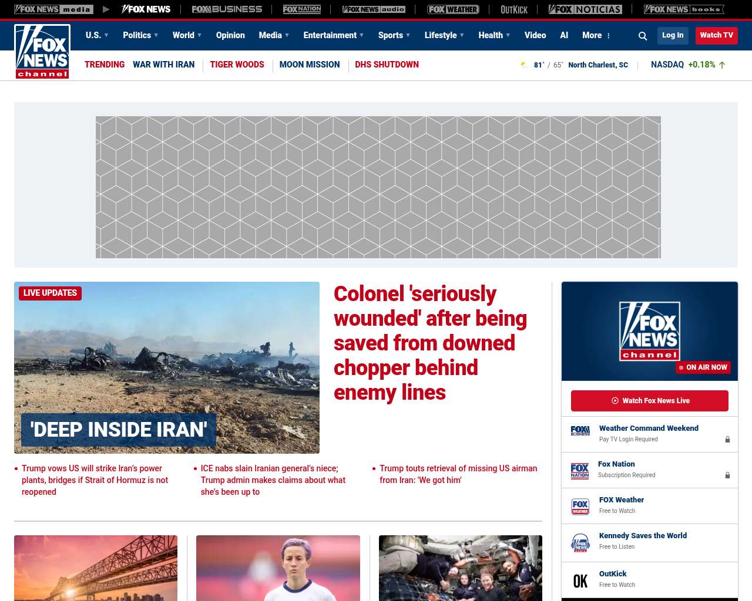
Task: Click the partly sunny weather icon
Action: point(524,65)
